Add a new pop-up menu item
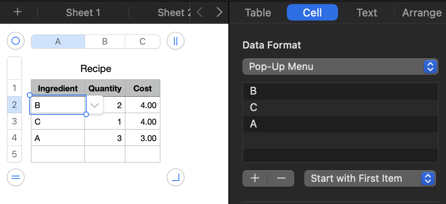 [x=255, y=178]
